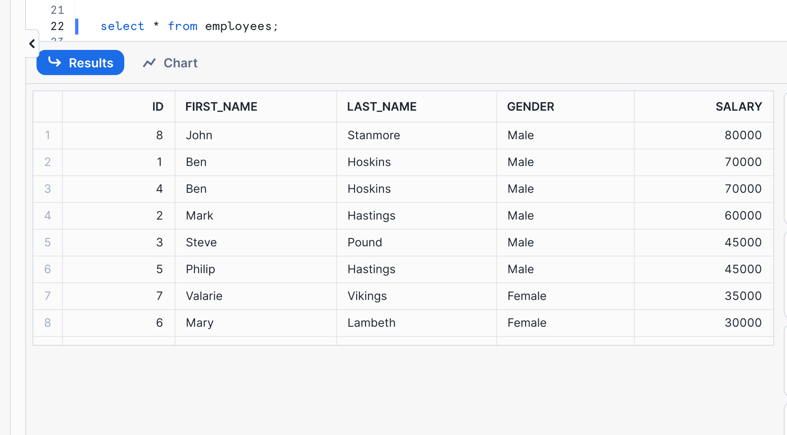Click the Chart line icon

[x=149, y=63]
